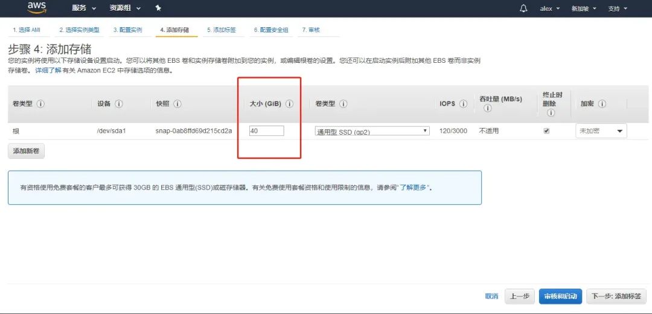Click the pin shortcut icon in top bar
652x314 pixels.
158,8
